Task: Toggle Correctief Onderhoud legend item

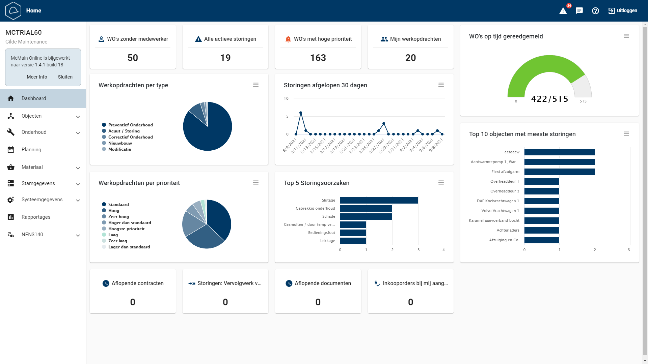Action: [130, 137]
